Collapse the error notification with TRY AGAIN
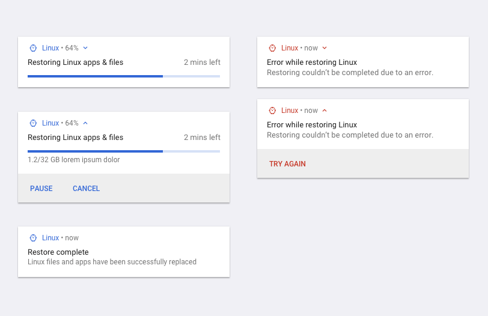Image resolution: width=488 pixels, height=316 pixels. (325, 111)
